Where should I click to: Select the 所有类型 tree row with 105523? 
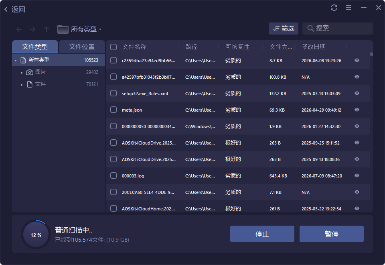pyautogui.click(x=59, y=60)
